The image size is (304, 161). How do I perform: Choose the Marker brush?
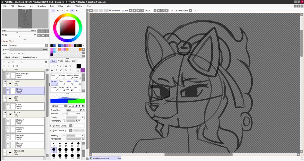[x=54, y=83]
